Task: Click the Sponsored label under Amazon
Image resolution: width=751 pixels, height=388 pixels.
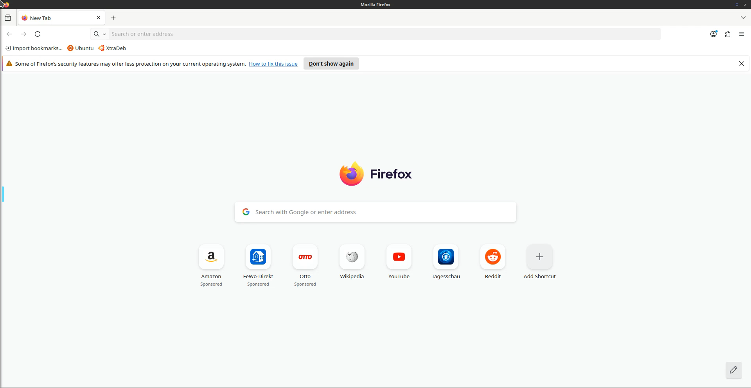Action: tap(211, 284)
